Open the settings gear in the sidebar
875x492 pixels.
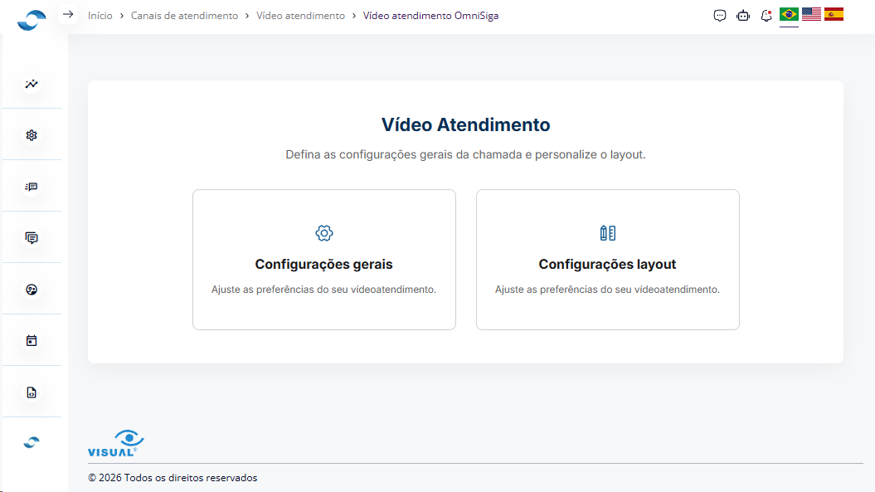click(32, 135)
